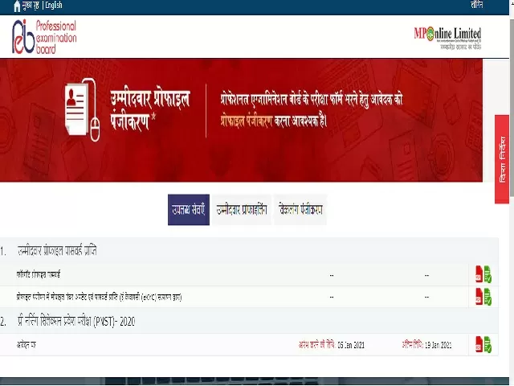The width and height of the screenshot is (514, 386).
Task: Open PDF icon for PNST 2020 application row
Action: pyautogui.click(x=479, y=345)
